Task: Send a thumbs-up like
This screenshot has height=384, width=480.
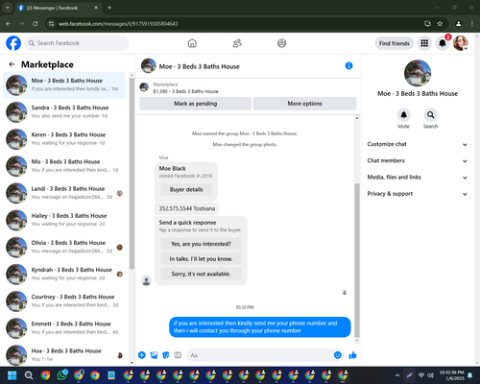Action: click(x=352, y=355)
